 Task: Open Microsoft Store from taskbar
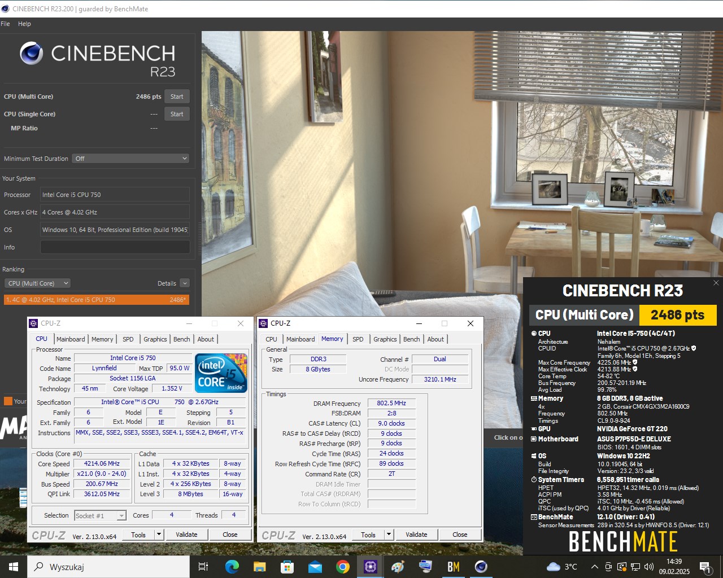[x=288, y=567]
